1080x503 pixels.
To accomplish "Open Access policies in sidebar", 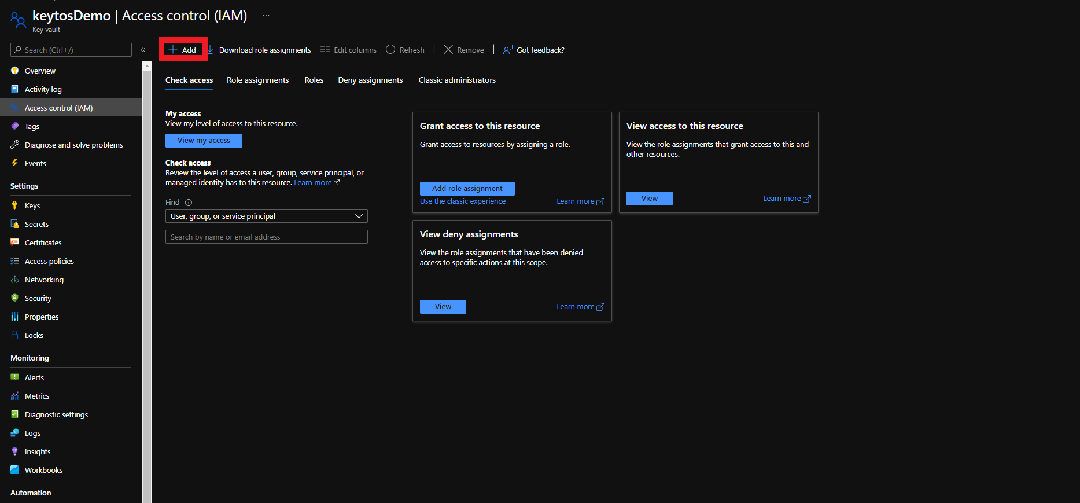I will (x=49, y=261).
